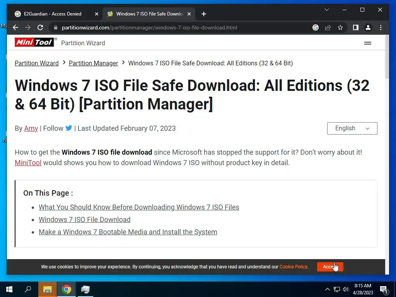Jump to What You Should Know section
396x297 pixels.
pos(139,207)
